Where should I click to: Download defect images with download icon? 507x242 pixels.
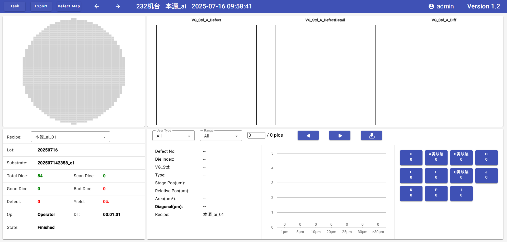(x=371, y=136)
